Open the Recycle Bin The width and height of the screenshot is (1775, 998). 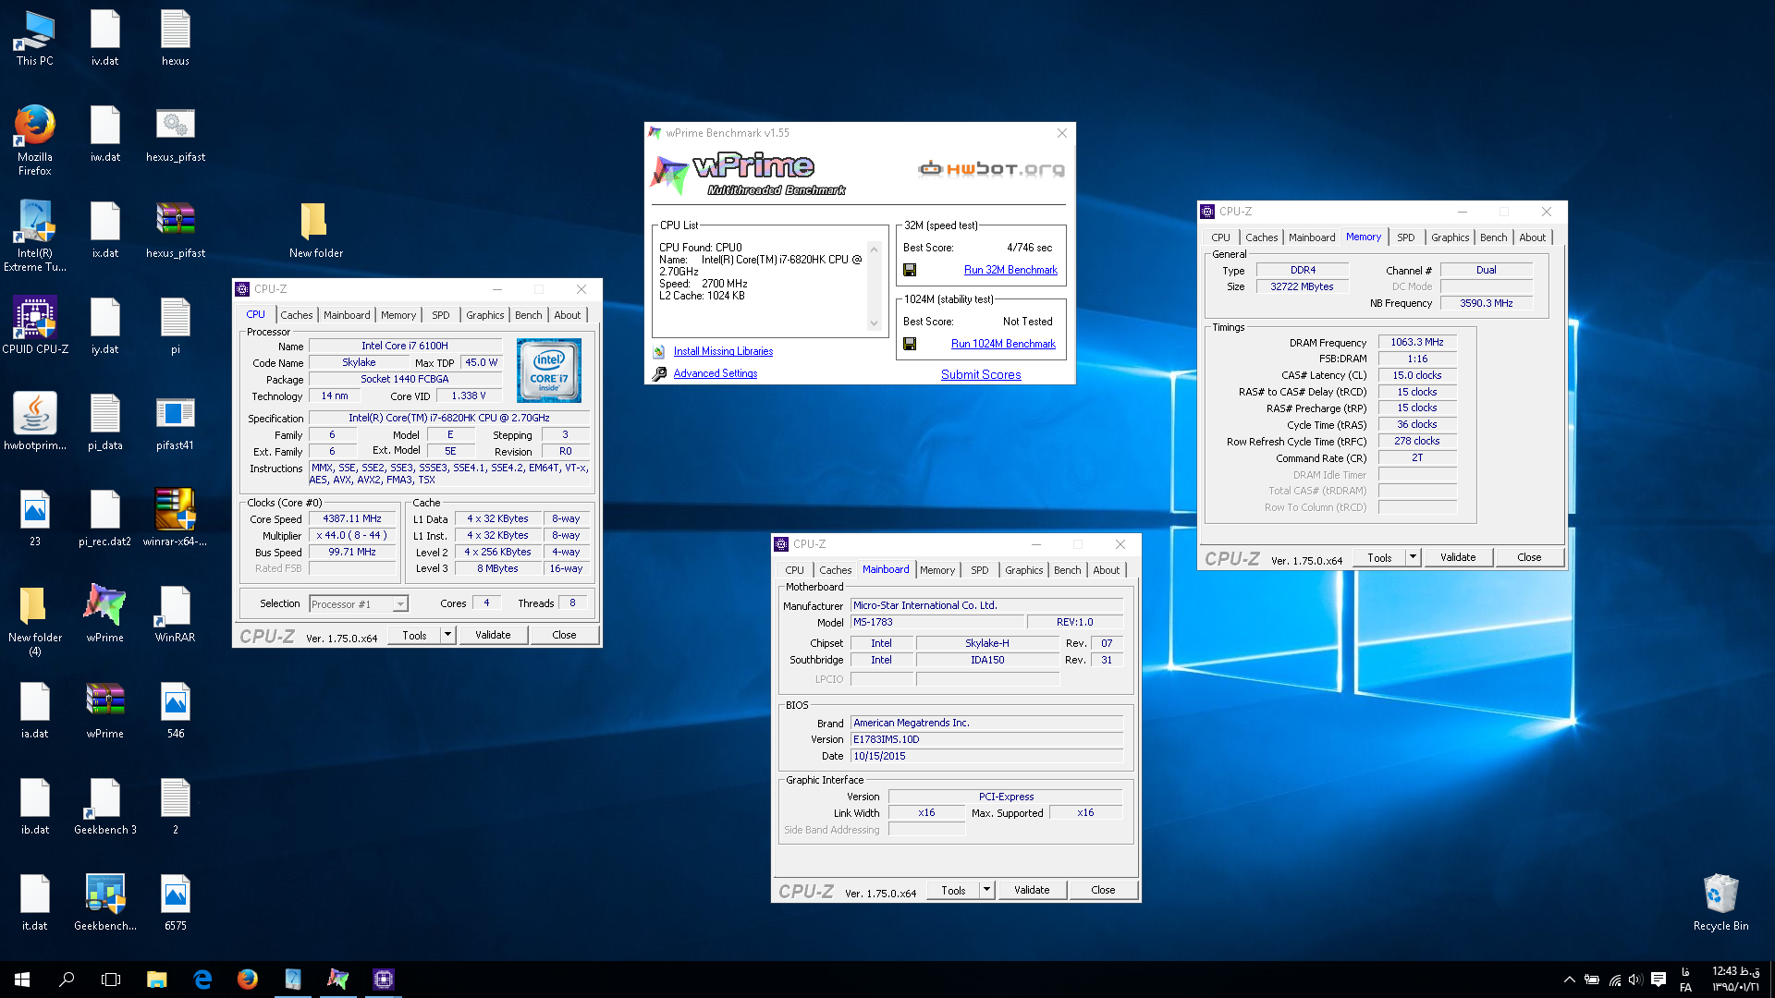(x=1720, y=902)
